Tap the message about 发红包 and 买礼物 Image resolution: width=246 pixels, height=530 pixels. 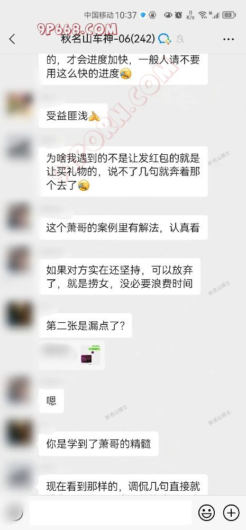123,171
